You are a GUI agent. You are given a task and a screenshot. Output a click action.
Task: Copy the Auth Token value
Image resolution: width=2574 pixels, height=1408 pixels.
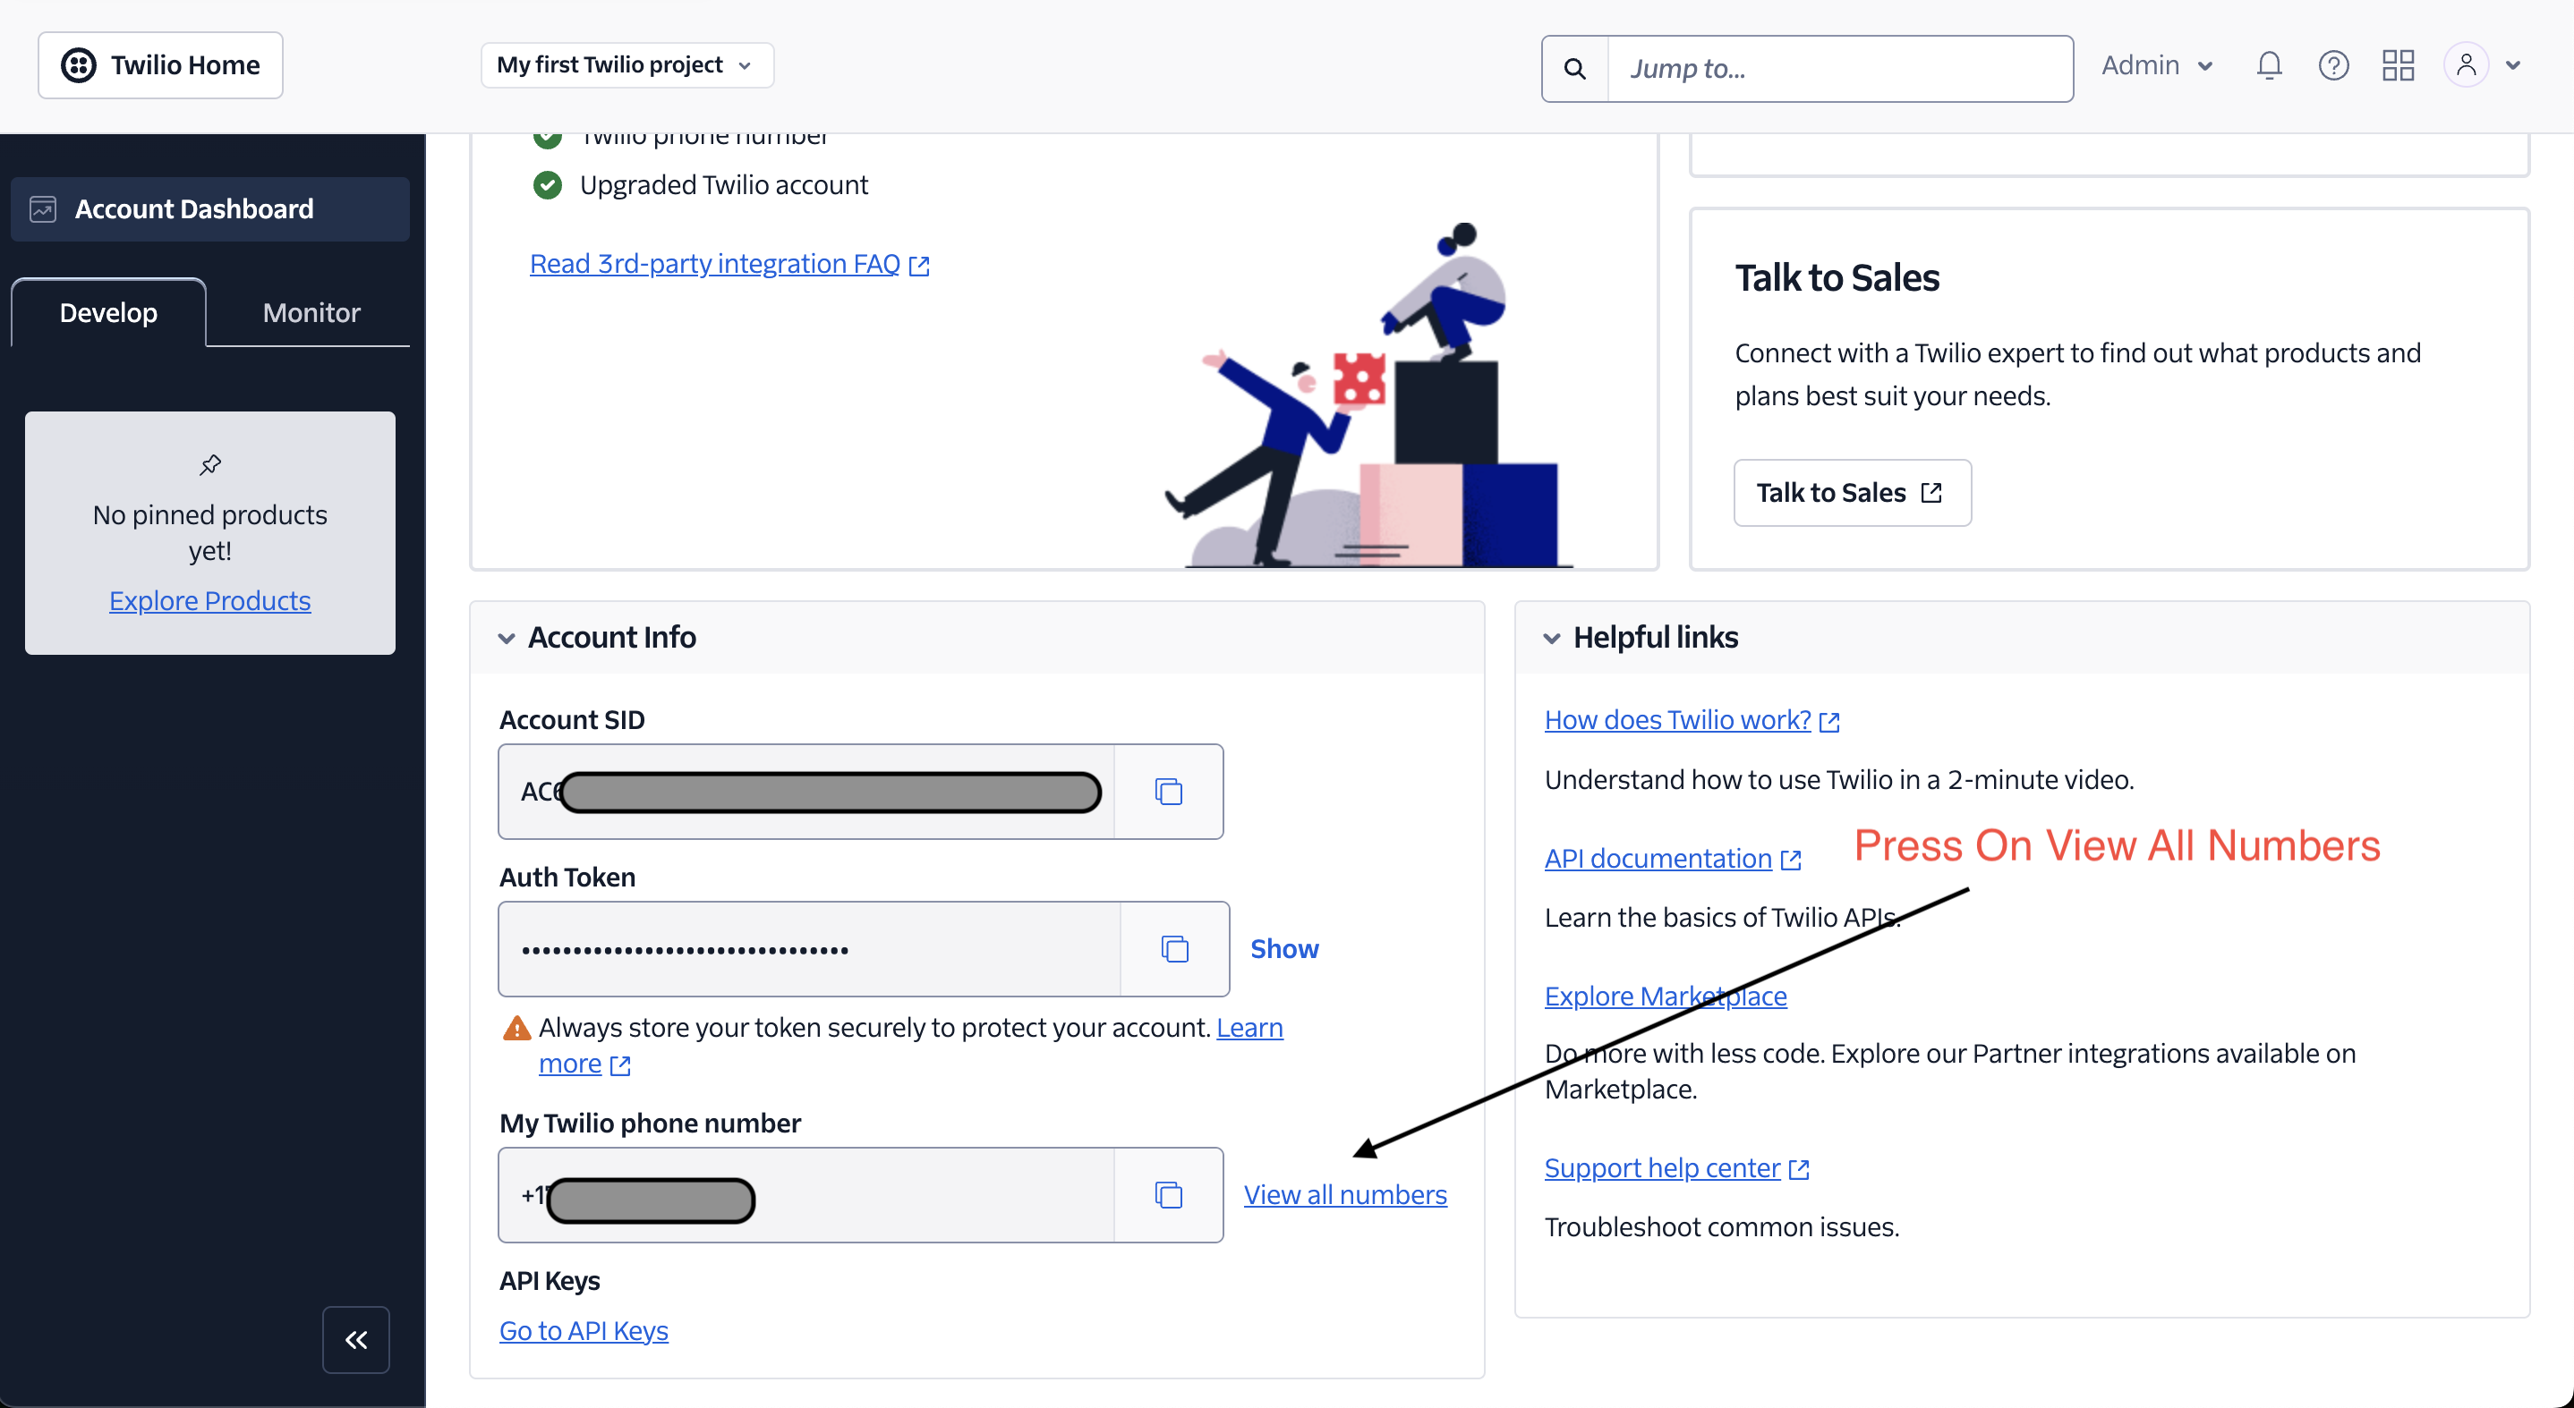coord(1174,948)
